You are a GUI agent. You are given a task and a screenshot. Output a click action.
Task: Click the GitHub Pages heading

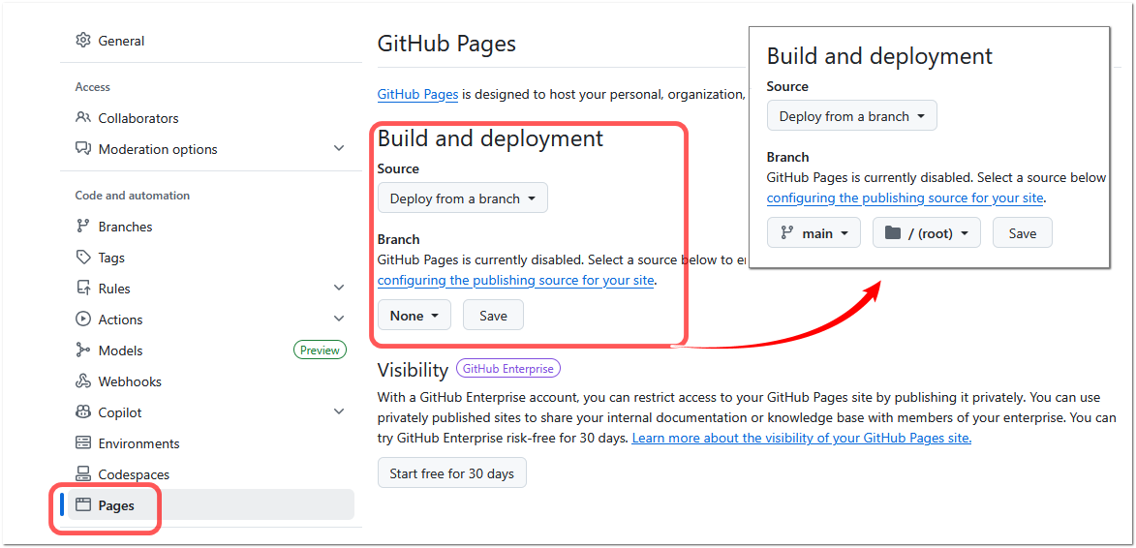tap(446, 44)
